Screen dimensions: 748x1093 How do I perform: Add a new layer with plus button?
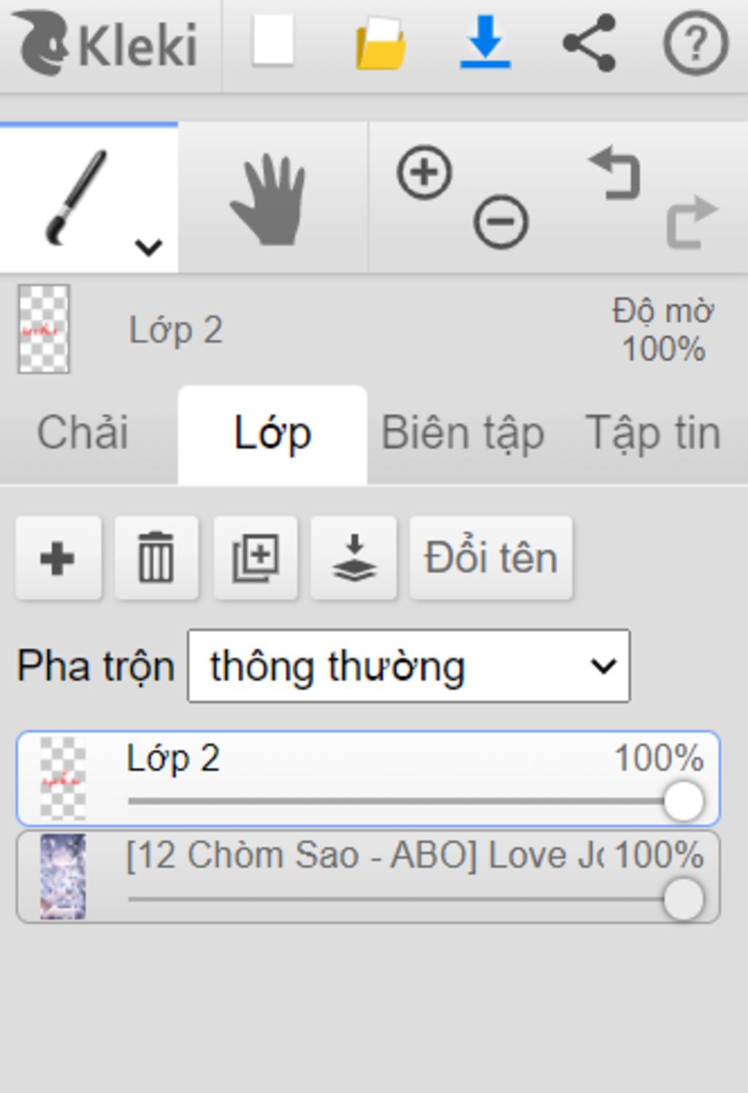[58, 558]
